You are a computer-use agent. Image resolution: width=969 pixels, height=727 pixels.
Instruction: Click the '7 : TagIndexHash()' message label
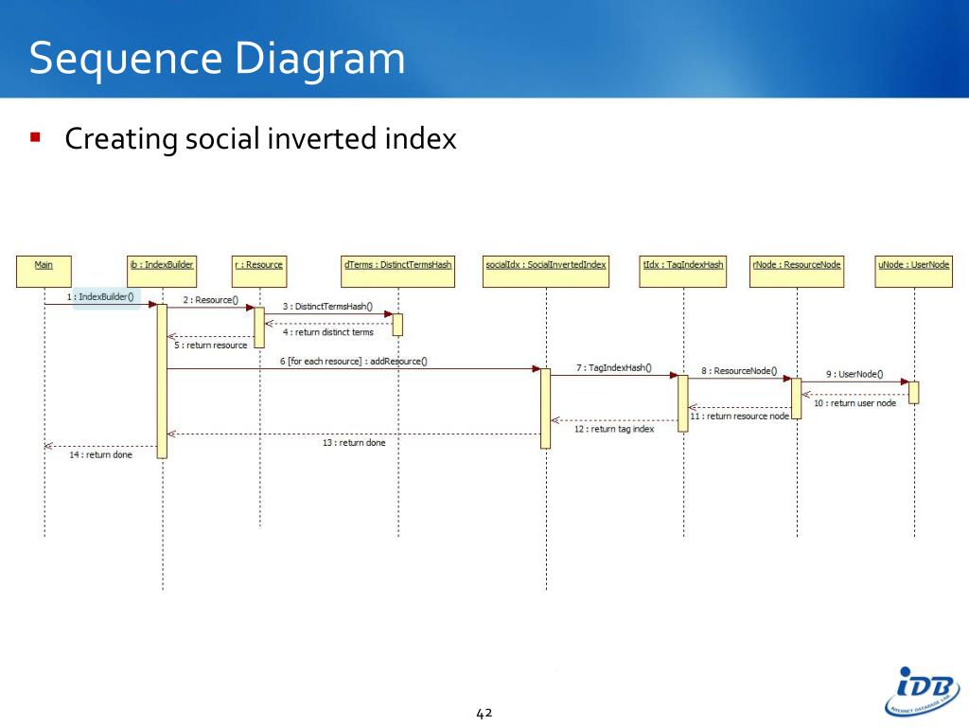[614, 368]
